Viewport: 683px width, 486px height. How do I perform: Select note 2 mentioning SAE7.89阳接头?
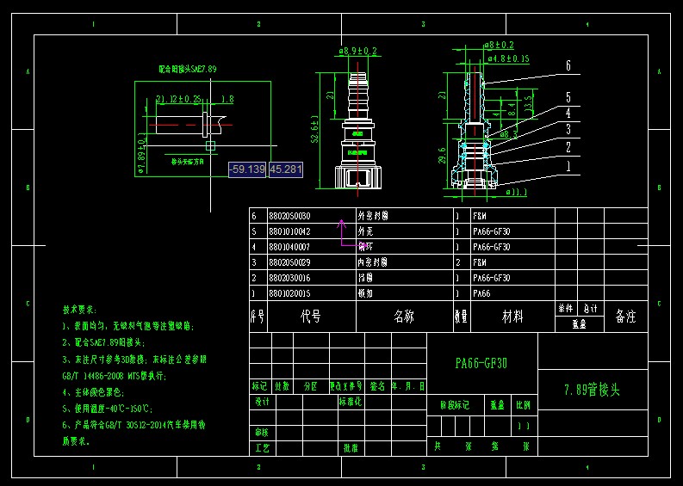tap(103, 343)
